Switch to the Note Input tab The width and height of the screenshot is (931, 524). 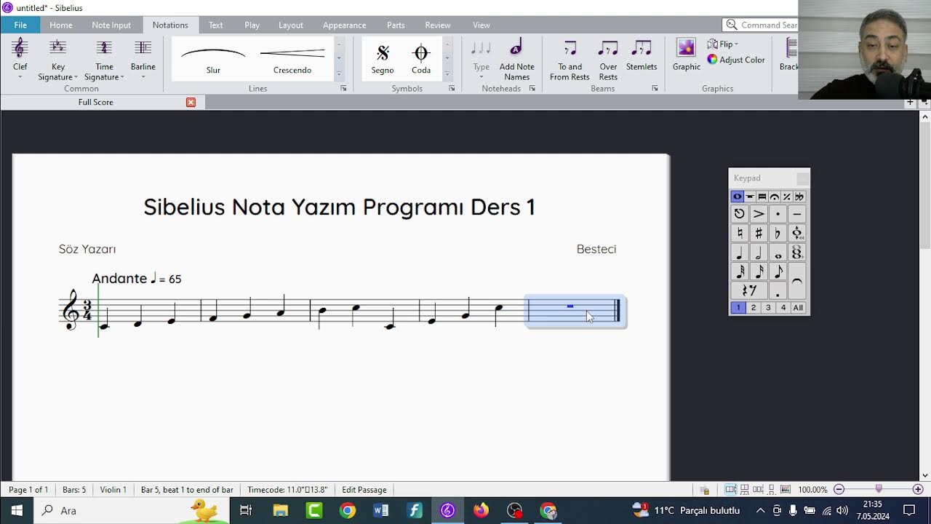click(111, 25)
